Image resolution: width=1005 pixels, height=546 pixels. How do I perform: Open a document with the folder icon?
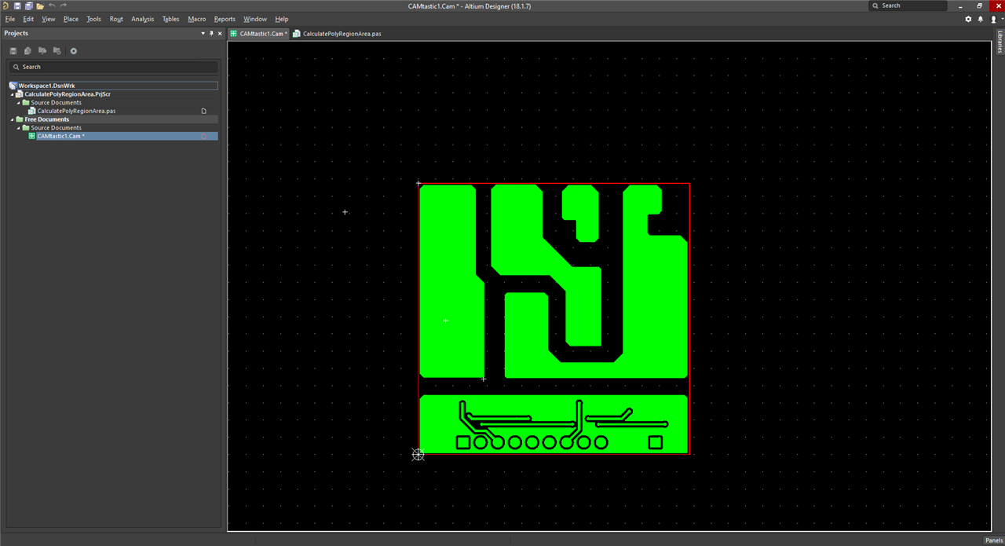point(40,5)
